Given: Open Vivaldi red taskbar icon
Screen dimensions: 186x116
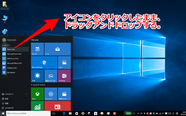Looking at the screenshot, I should point(114,114).
